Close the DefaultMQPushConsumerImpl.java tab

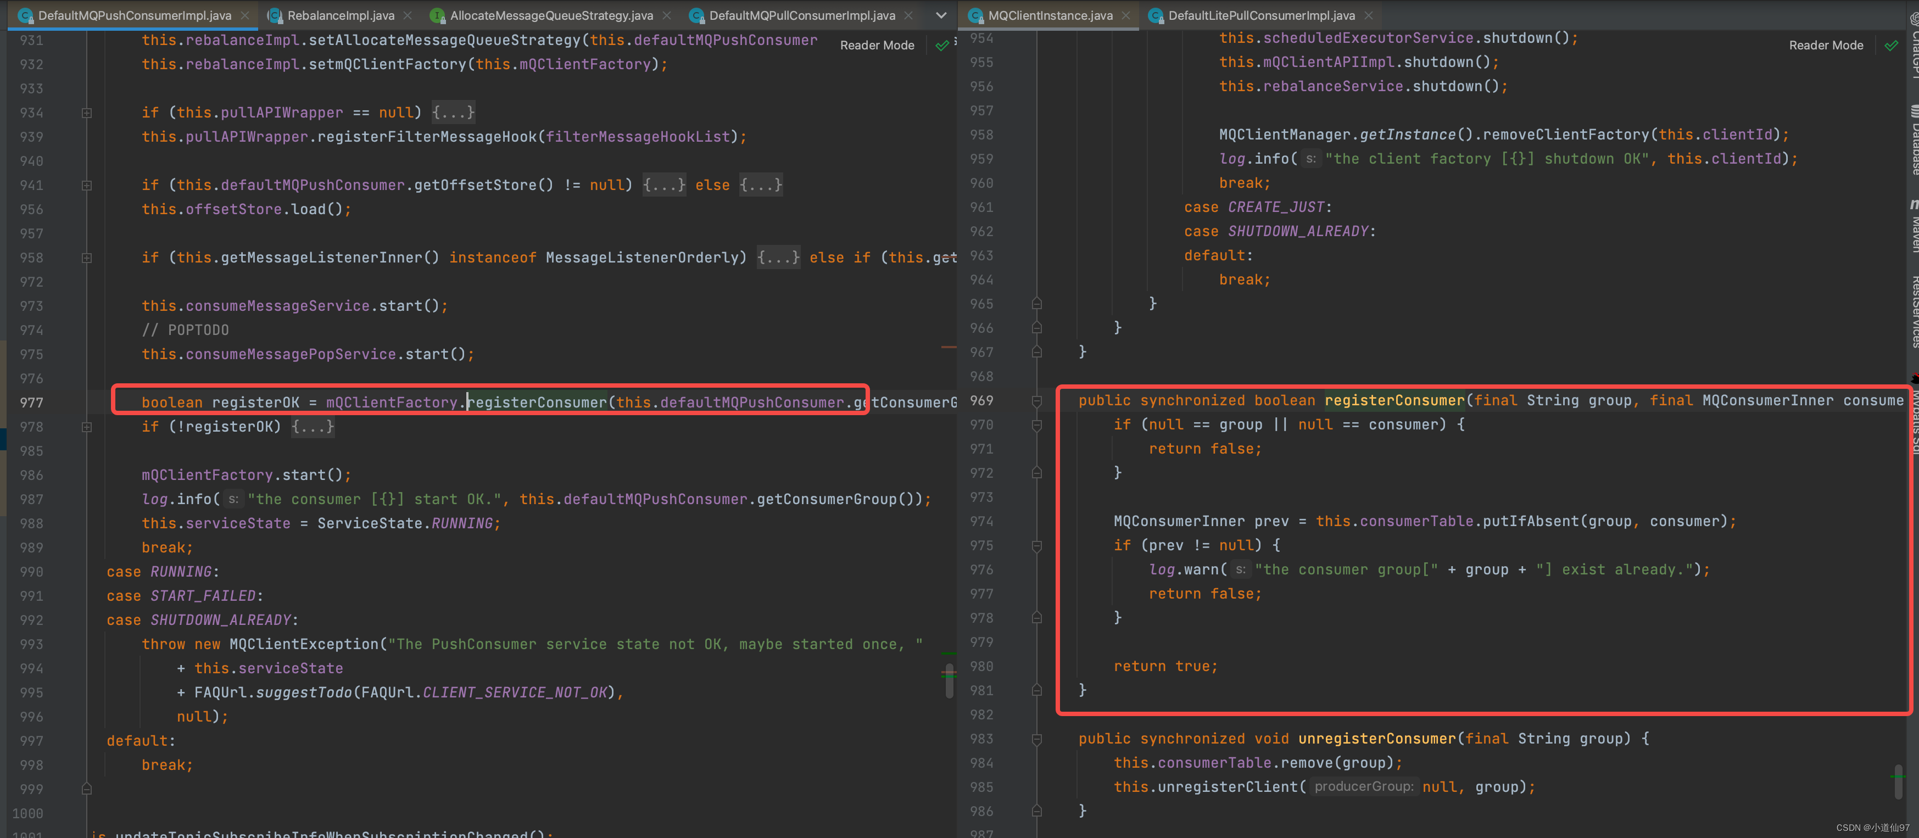[x=245, y=15]
